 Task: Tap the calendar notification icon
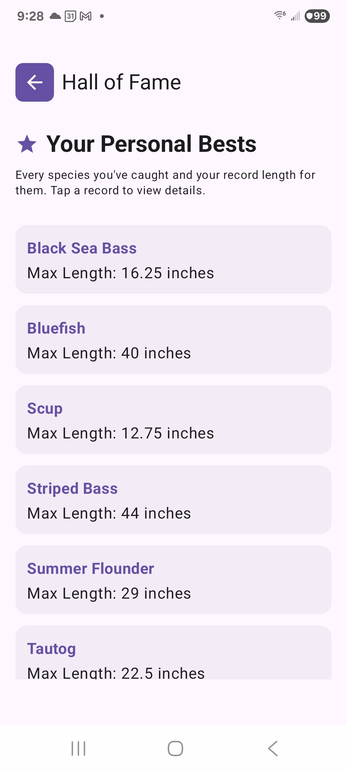(70, 16)
